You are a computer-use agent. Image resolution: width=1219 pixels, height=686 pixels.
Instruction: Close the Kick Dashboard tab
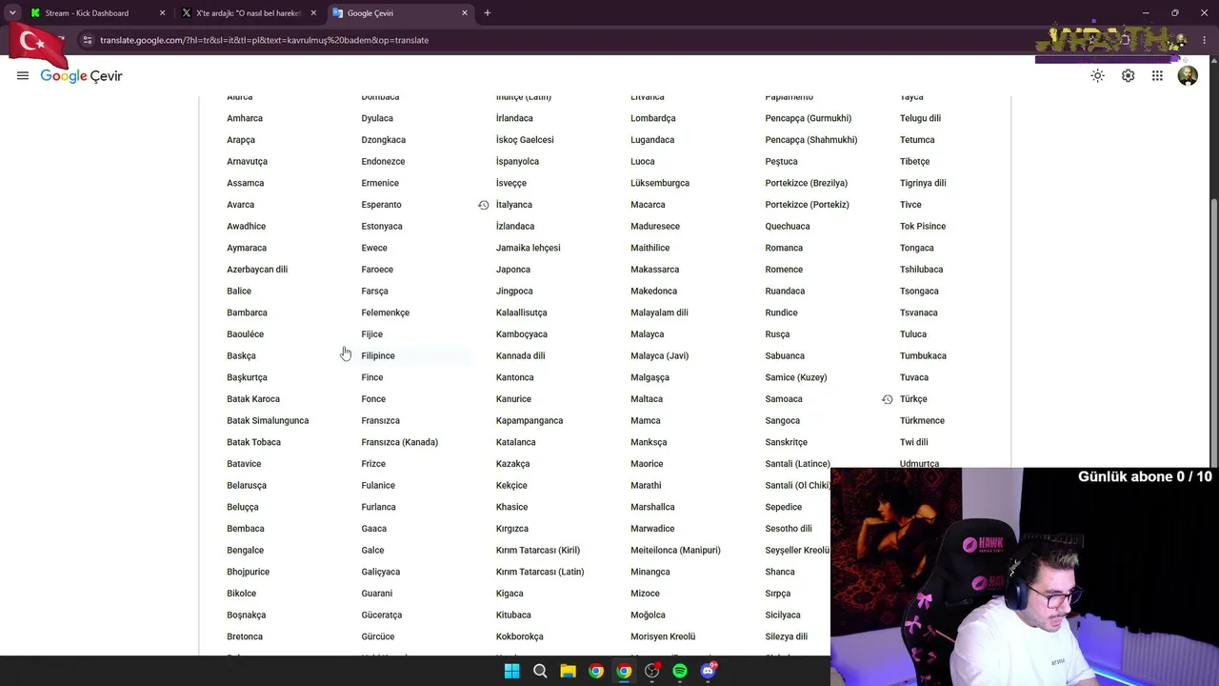coord(162,13)
